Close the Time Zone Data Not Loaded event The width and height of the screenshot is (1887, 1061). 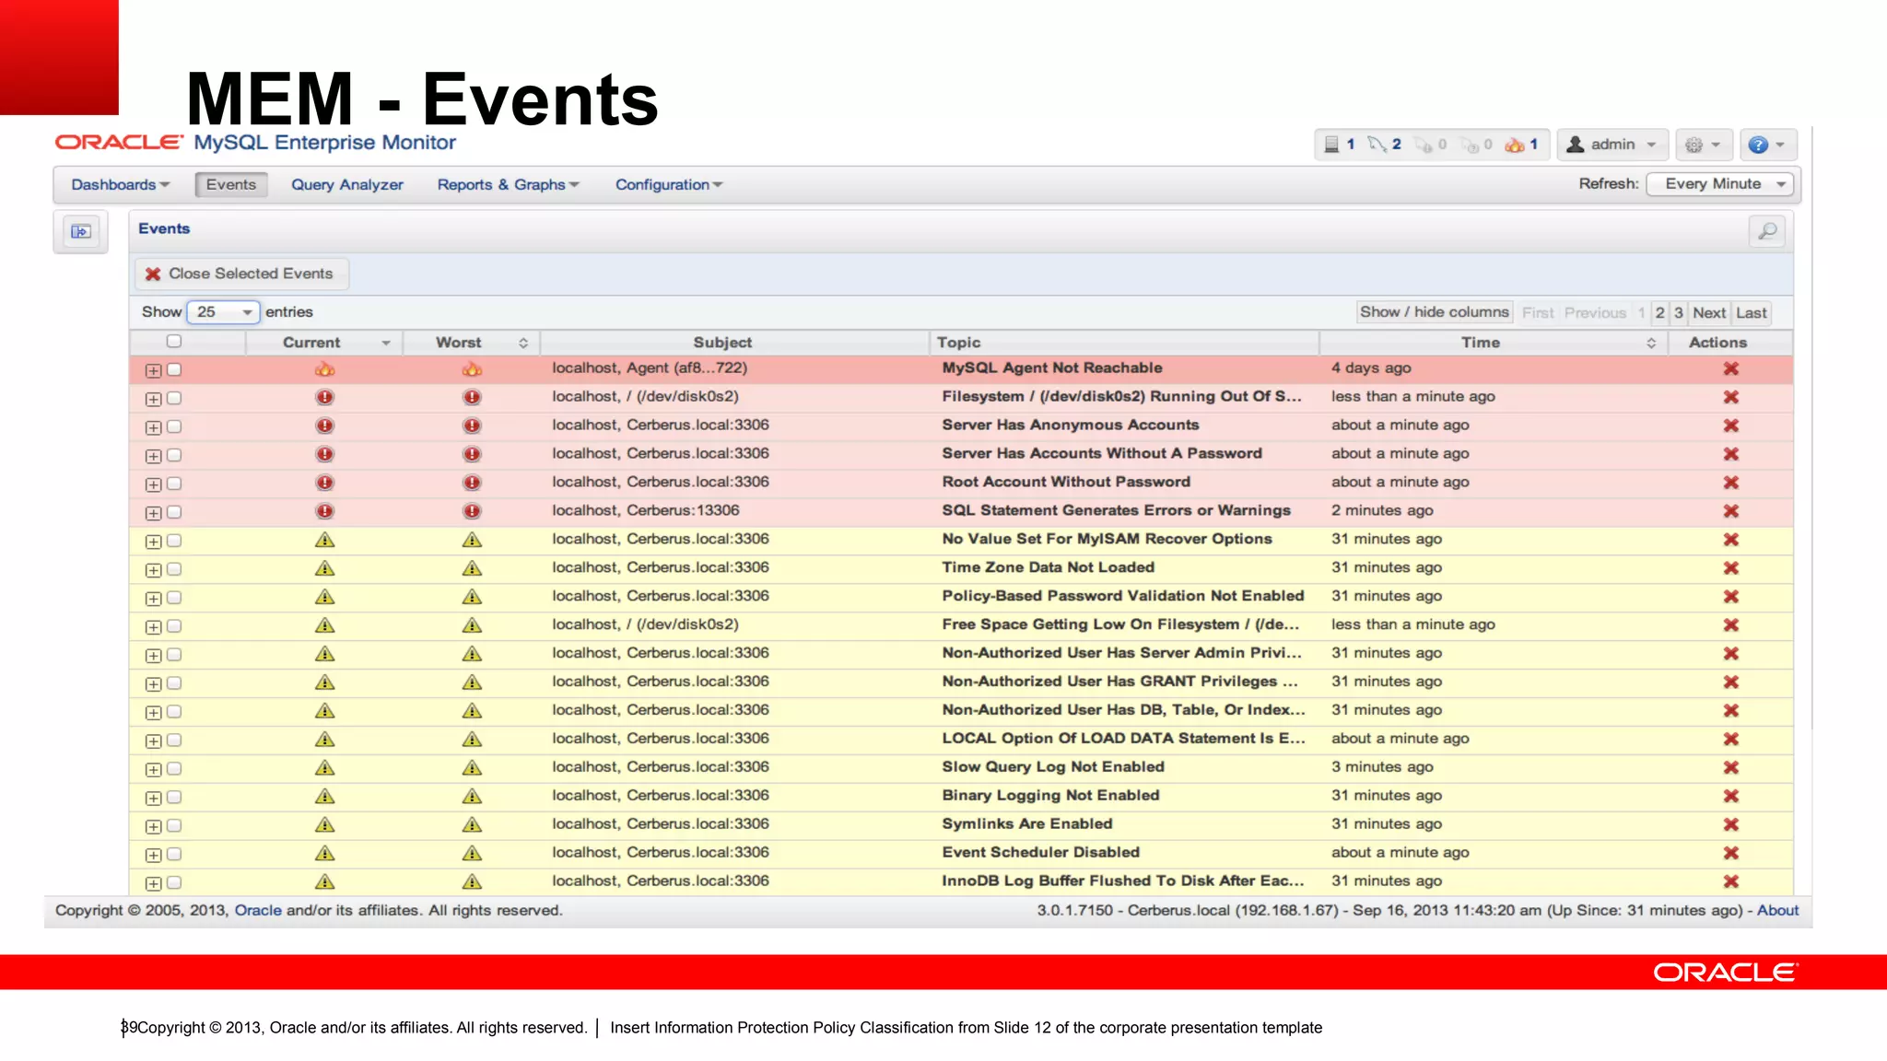tap(1730, 568)
